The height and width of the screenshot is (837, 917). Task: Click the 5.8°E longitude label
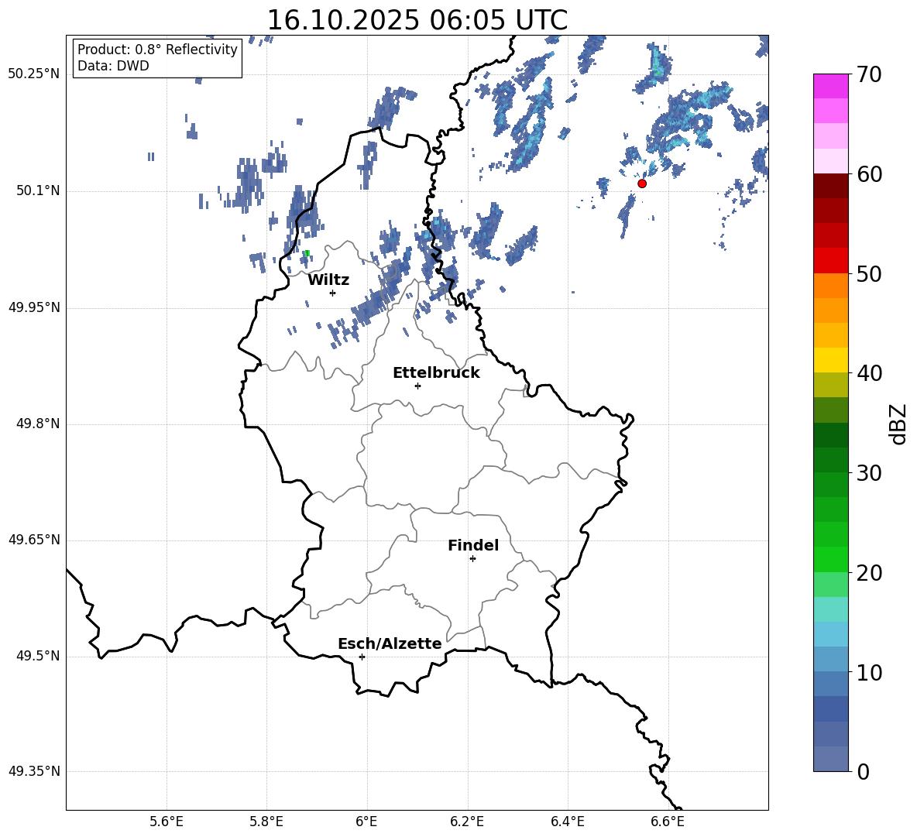click(x=266, y=822)
